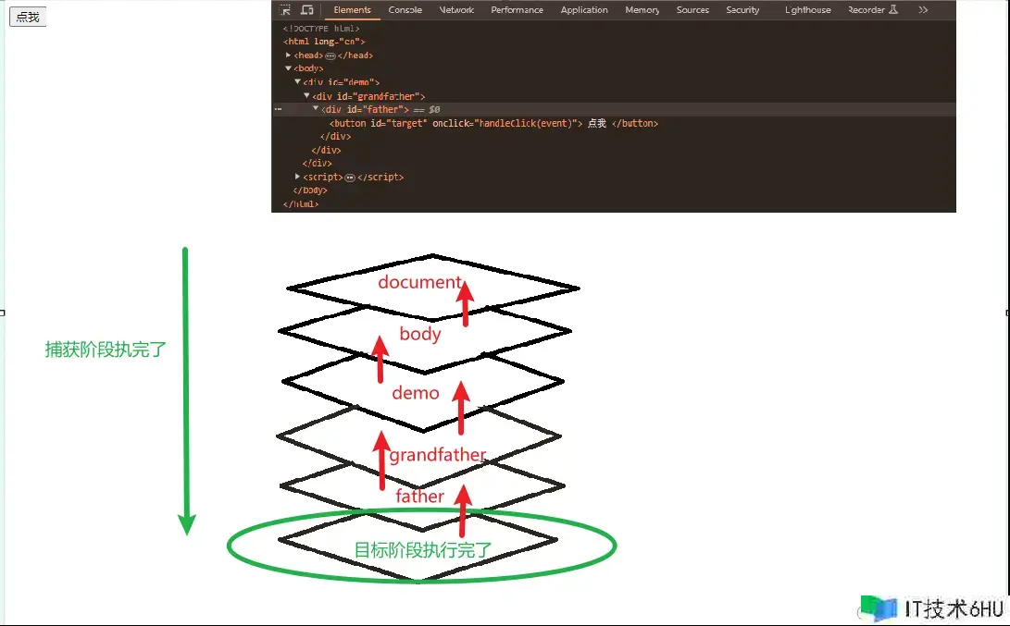Expand the script element node
The width and height of the screenshot is (1010, 626).
coord(297,176)
